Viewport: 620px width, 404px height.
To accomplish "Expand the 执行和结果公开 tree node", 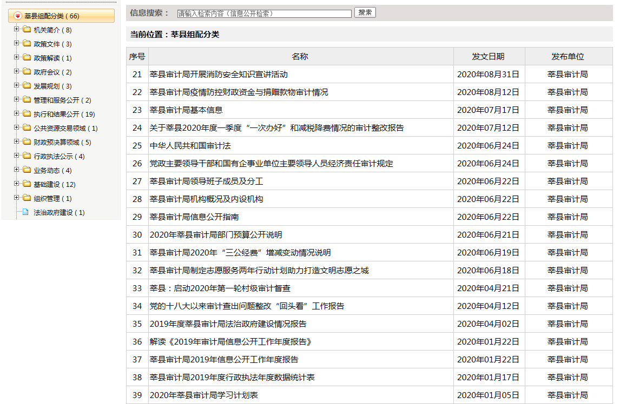I will coord(16,114).
